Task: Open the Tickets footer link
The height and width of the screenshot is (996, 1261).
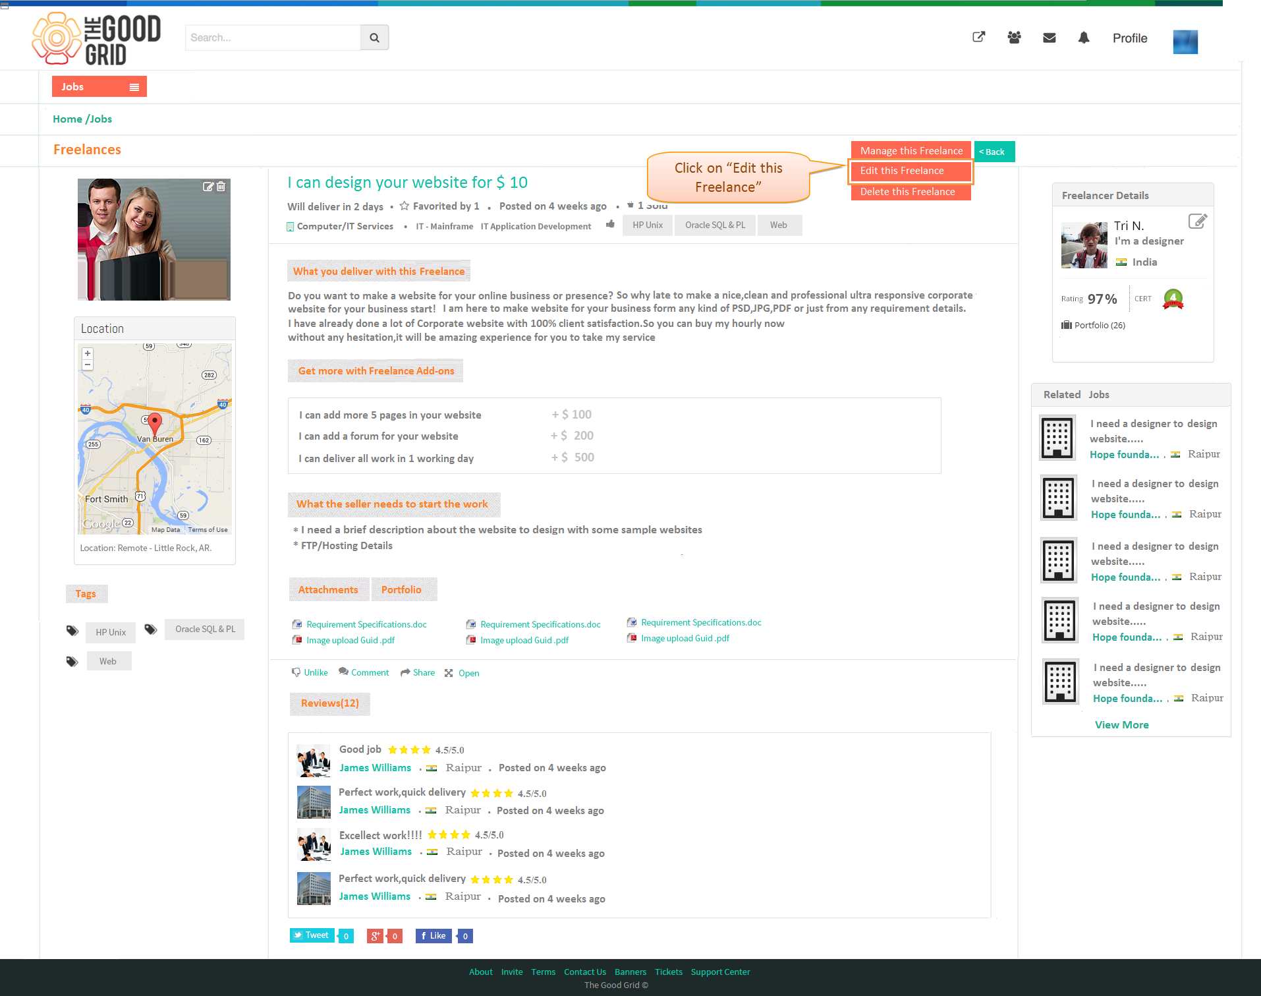Action: [669, 972]
